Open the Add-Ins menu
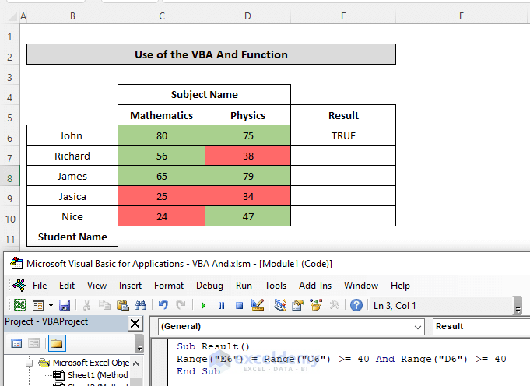530x386 pixels. [x=315, y=286]
